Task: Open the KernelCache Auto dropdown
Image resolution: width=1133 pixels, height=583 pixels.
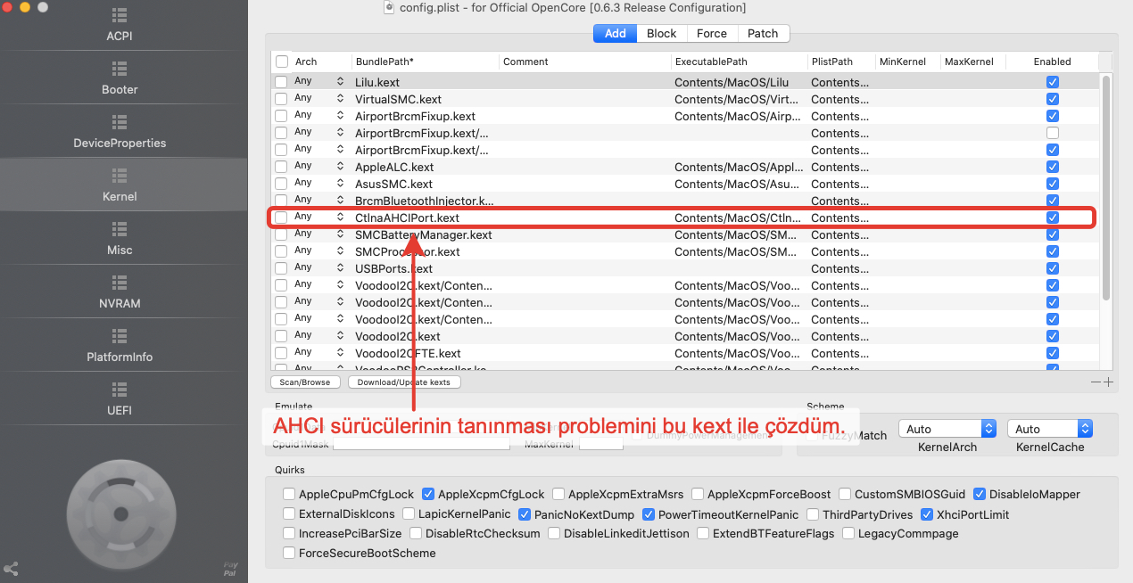Action: [1050, 429]
